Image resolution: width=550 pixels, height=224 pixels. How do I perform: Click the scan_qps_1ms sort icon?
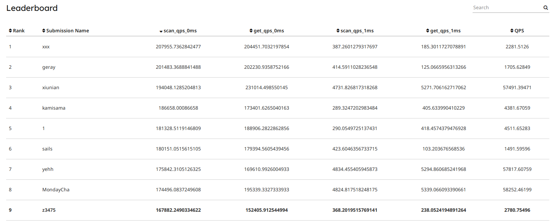338,31
